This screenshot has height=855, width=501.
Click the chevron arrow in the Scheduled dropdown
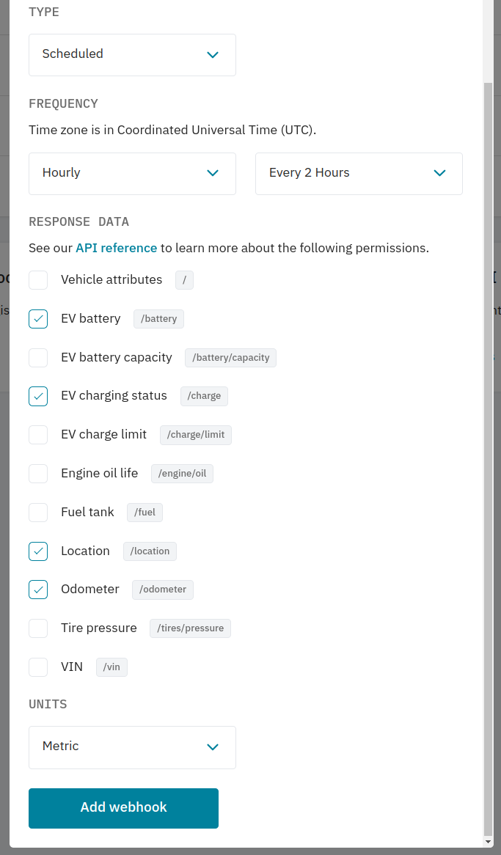point(213,54)
